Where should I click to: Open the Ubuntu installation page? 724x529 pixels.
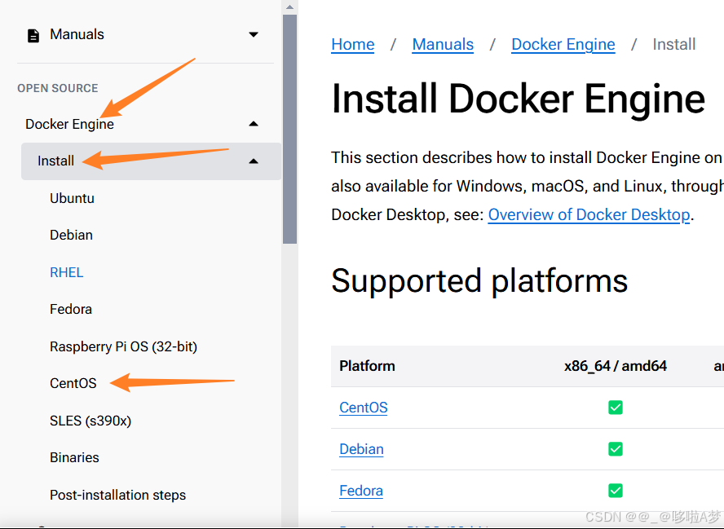click(x=71, y=198)
